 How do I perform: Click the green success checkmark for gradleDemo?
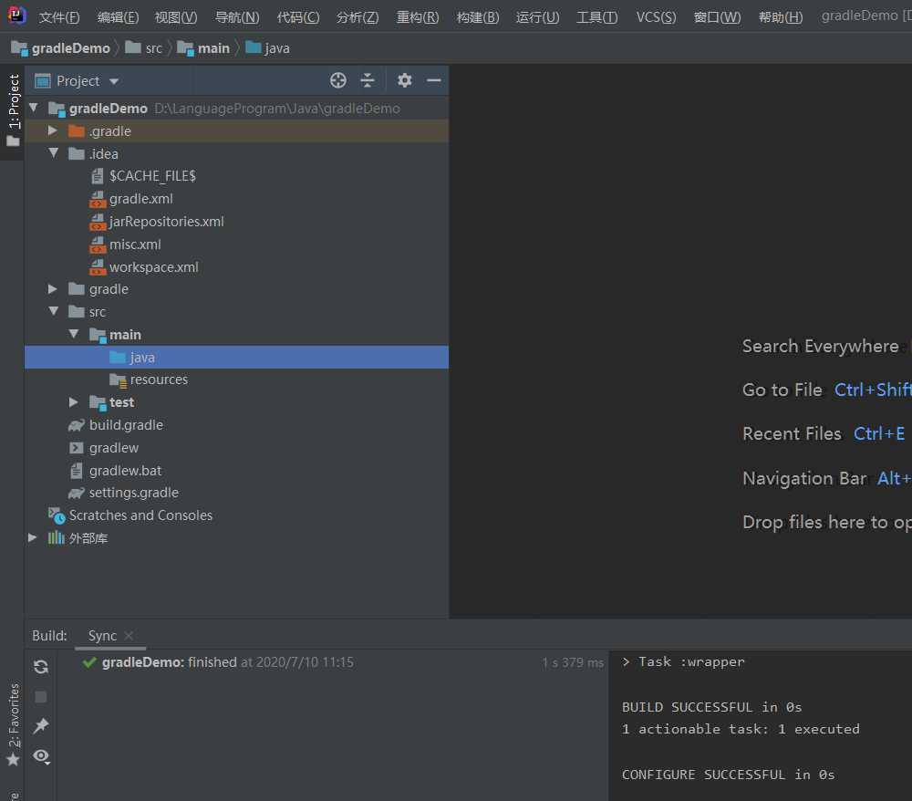tap(89, 662)
